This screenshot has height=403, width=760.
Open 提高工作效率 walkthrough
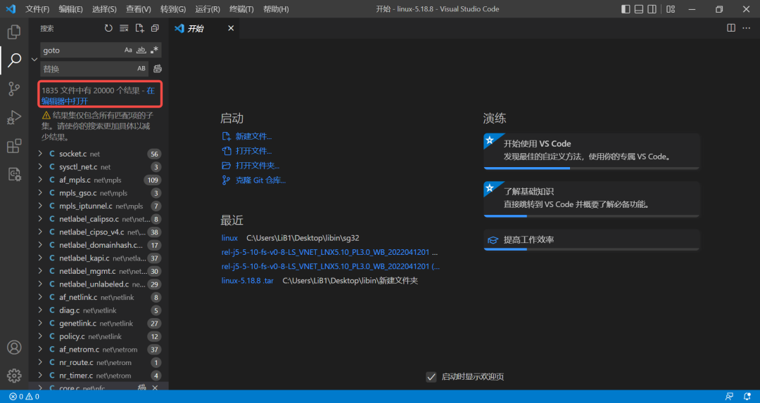tap(591, 240)
